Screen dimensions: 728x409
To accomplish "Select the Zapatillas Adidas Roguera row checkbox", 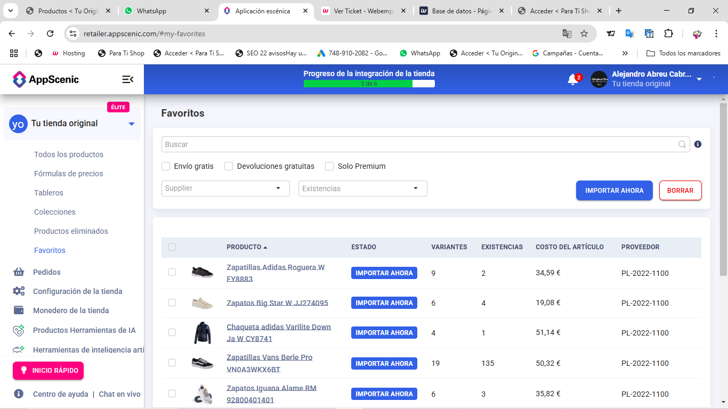I will pyautogui.click(x=172, y=272).
